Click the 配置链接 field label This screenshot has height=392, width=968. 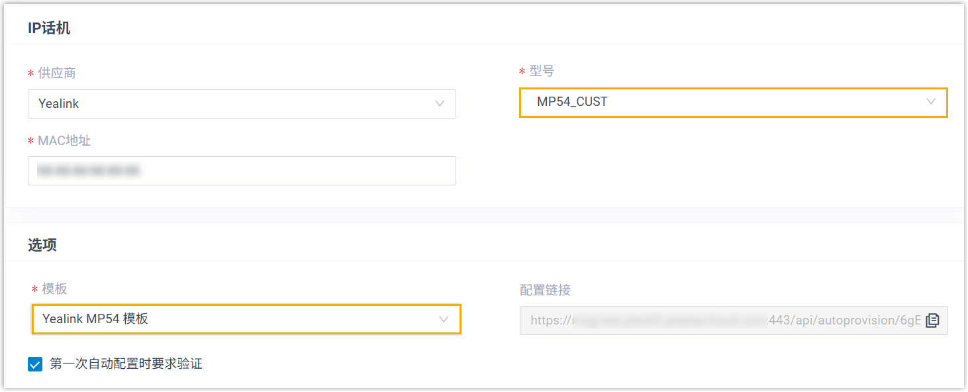(546, 290)
